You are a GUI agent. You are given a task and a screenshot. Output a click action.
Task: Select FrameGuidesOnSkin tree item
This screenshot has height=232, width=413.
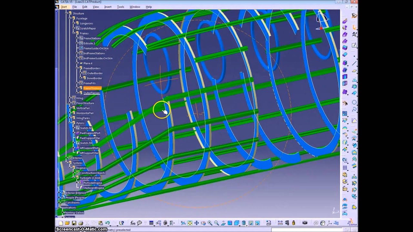(96, 48)
